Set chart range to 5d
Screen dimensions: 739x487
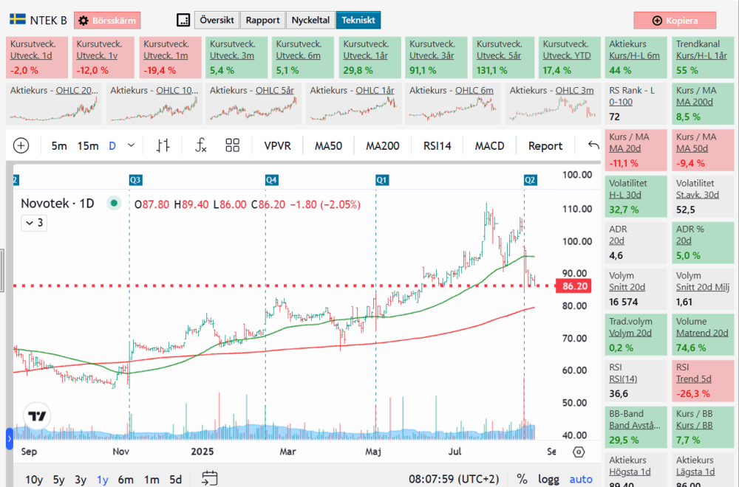(175, 480)
